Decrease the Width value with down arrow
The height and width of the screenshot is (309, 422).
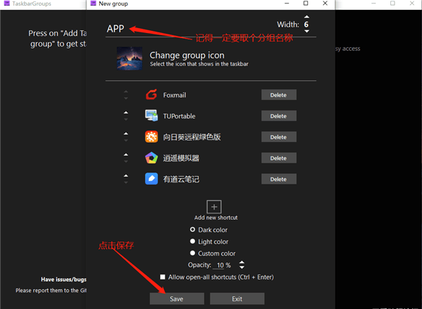(306, 32)
